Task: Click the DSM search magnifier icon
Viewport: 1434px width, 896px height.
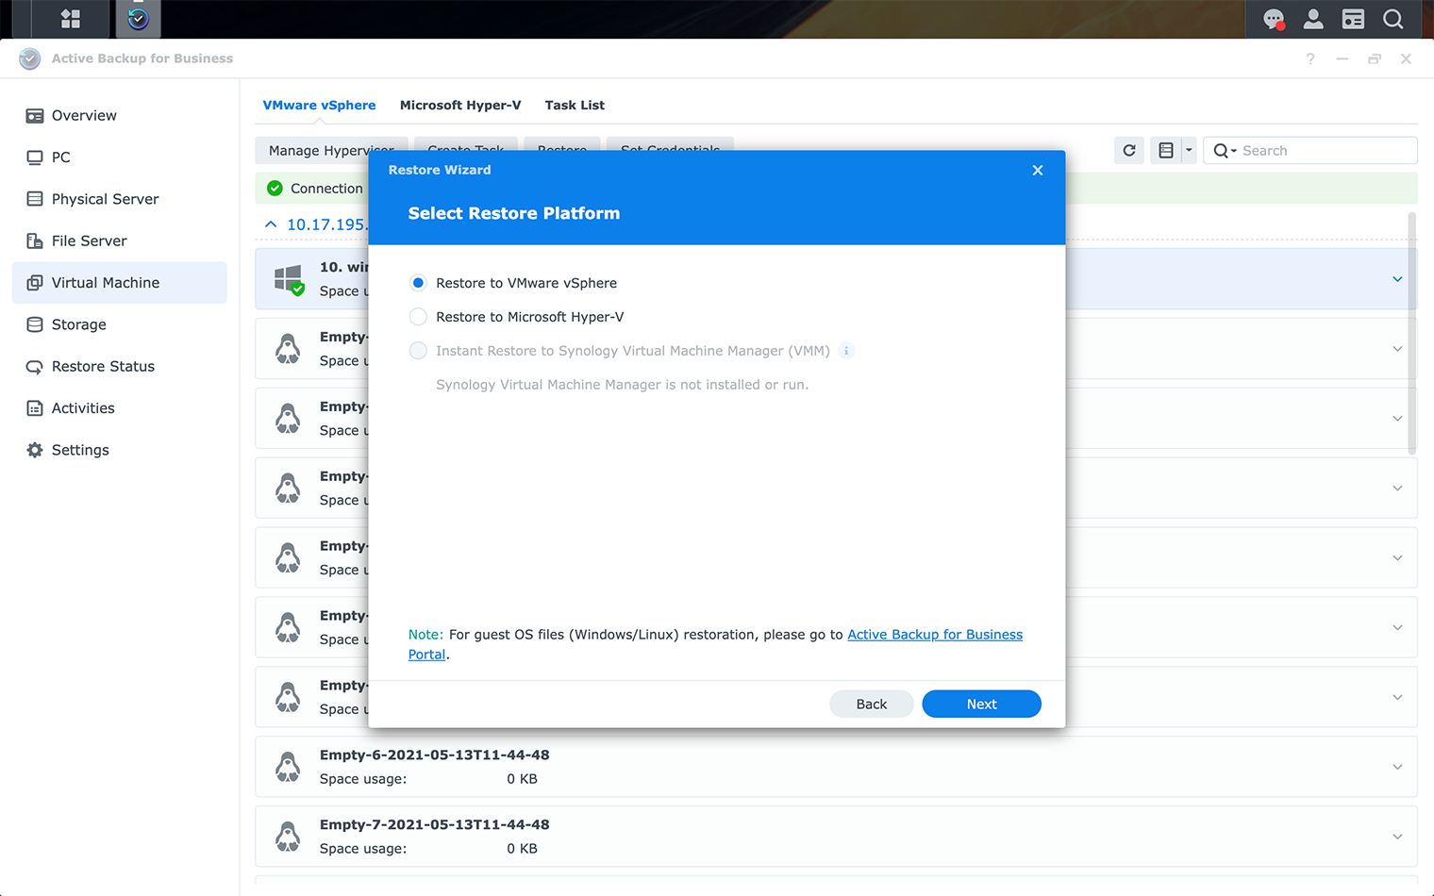Action: 1392,19
